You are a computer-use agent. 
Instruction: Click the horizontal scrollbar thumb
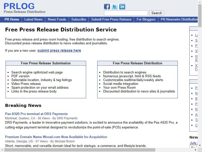80,150
